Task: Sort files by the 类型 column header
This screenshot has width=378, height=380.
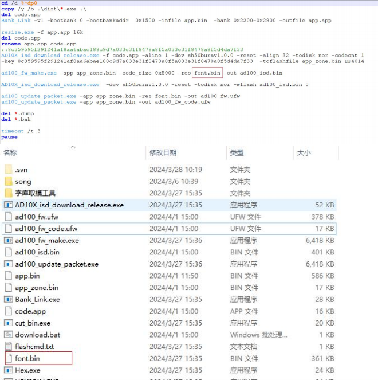Action: point(237,152)
